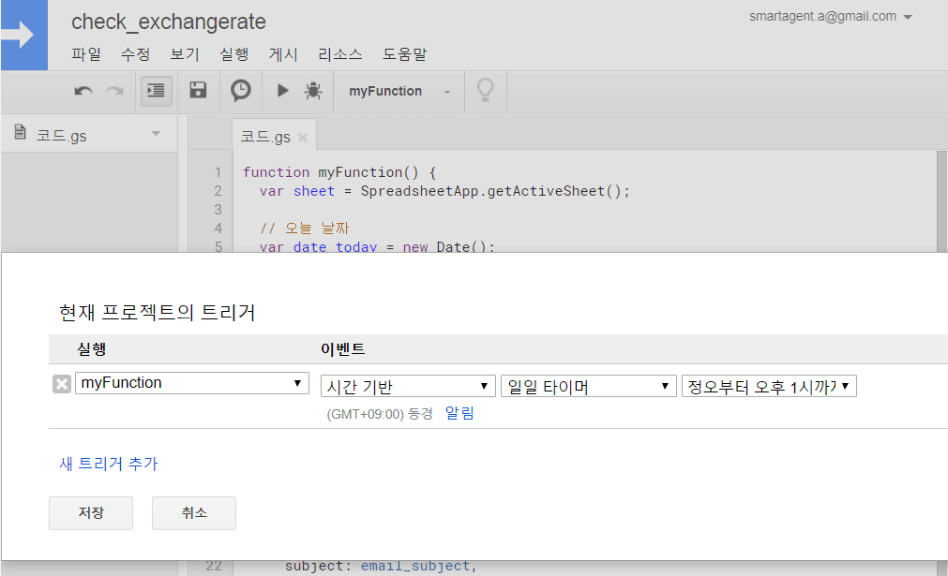
Task: Click the lightbulb icon
Action: point(485,91)
